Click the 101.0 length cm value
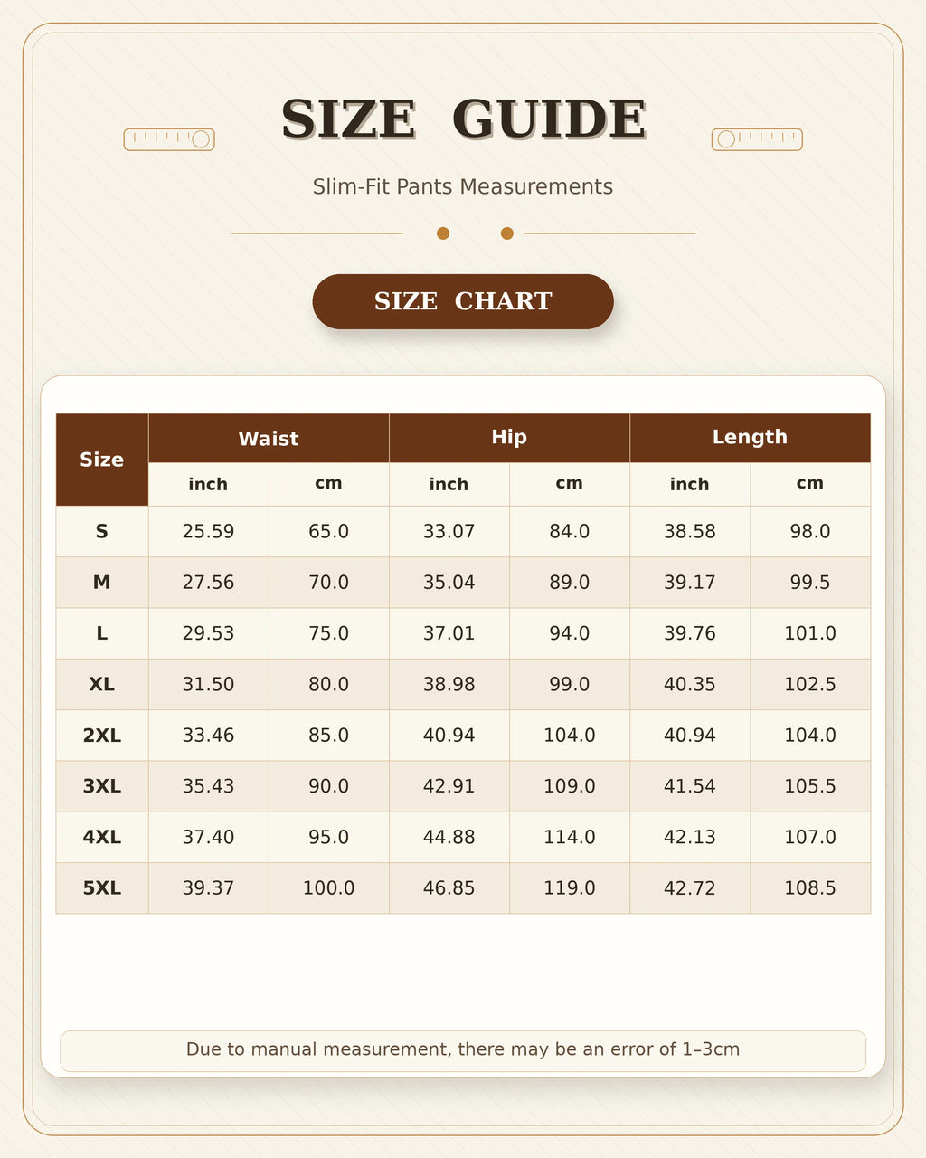The height and width of the screenshot is (1158, 926). tap(810, 633)
